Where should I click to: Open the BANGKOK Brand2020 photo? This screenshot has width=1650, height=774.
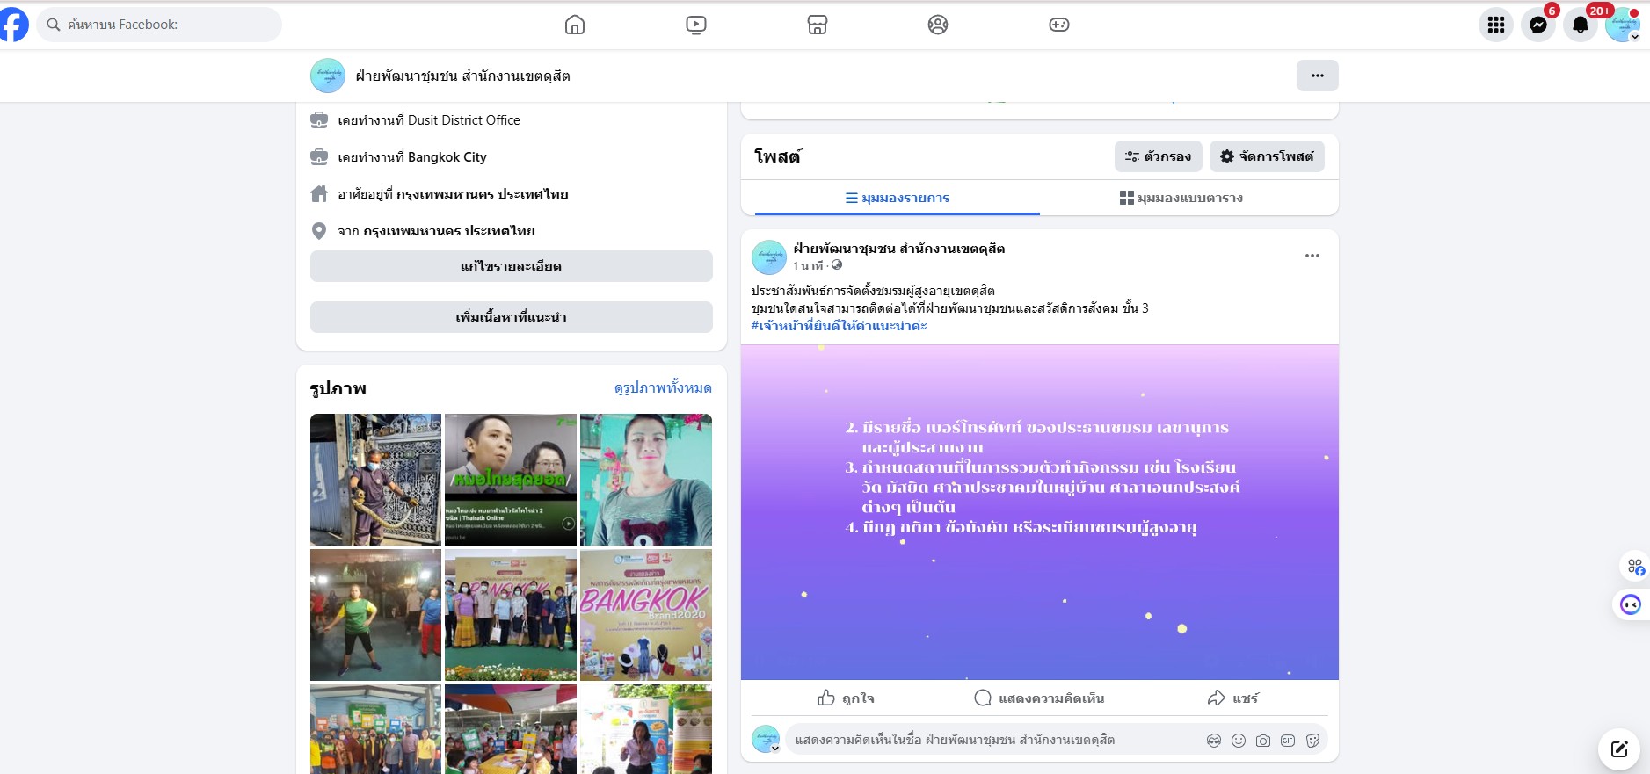pos(646,615)
